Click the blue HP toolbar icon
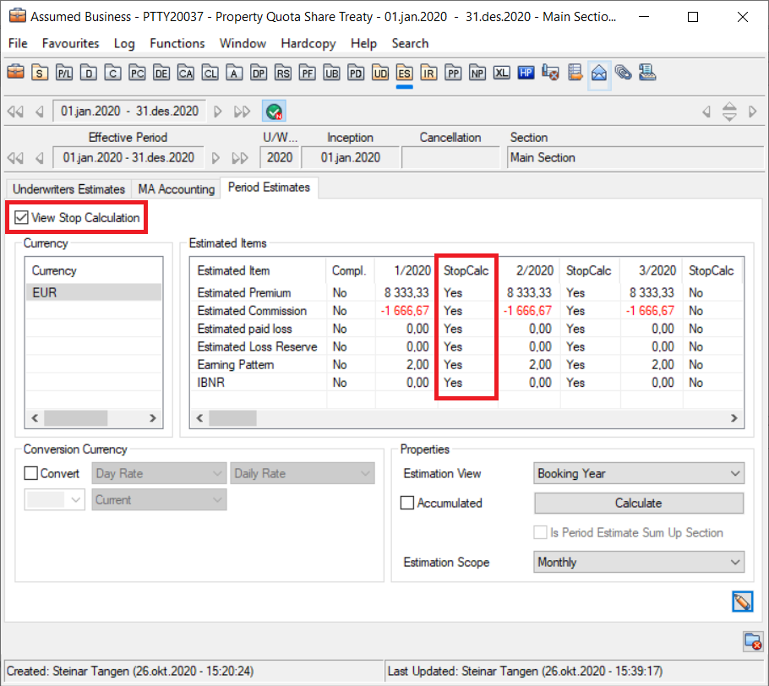 coord(526,73)
